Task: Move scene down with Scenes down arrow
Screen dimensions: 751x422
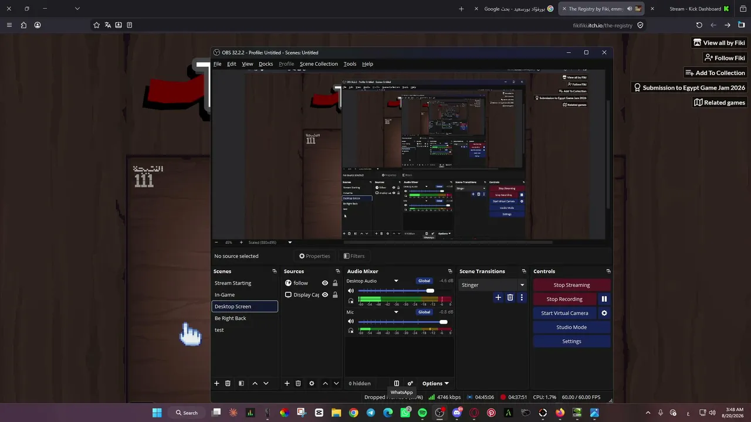Action: pos(266,383)
